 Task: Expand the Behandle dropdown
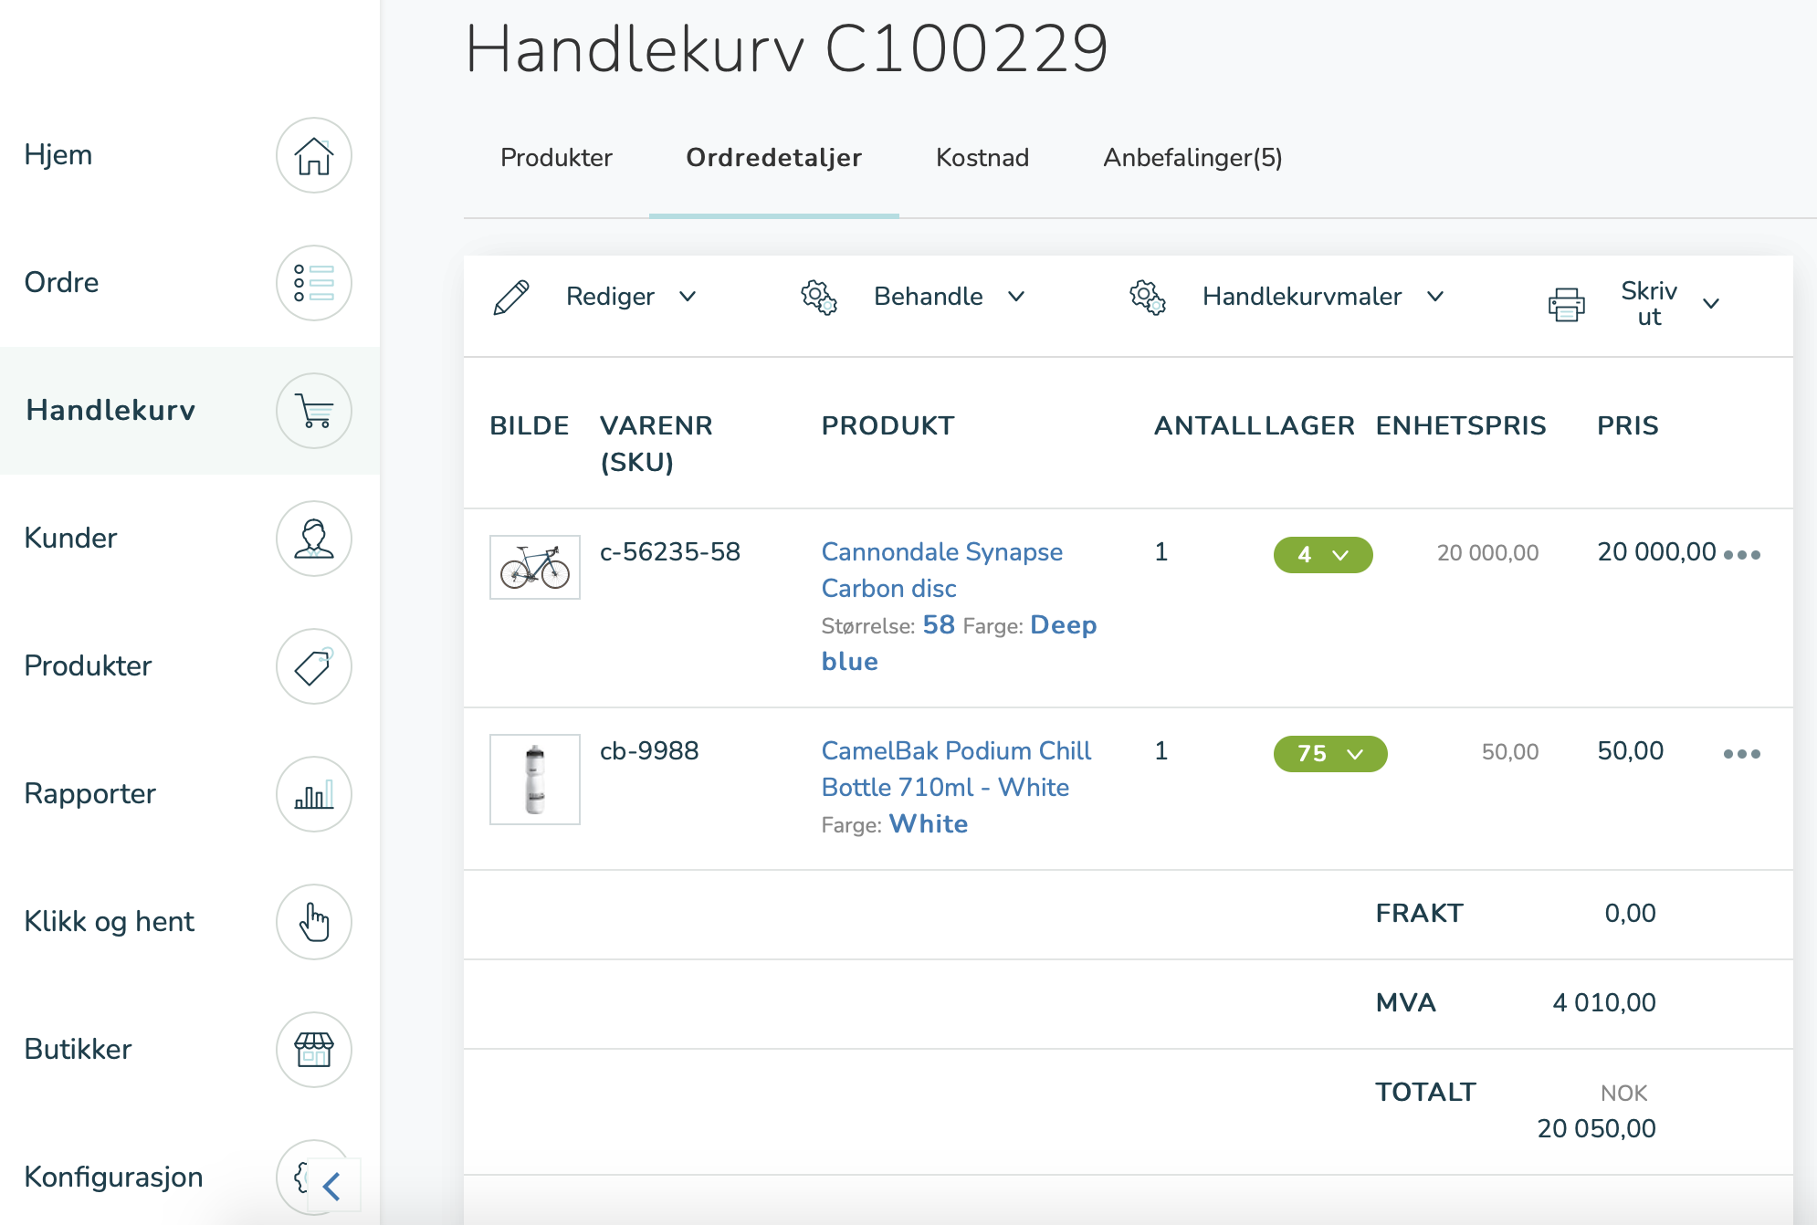point(1016,297)
